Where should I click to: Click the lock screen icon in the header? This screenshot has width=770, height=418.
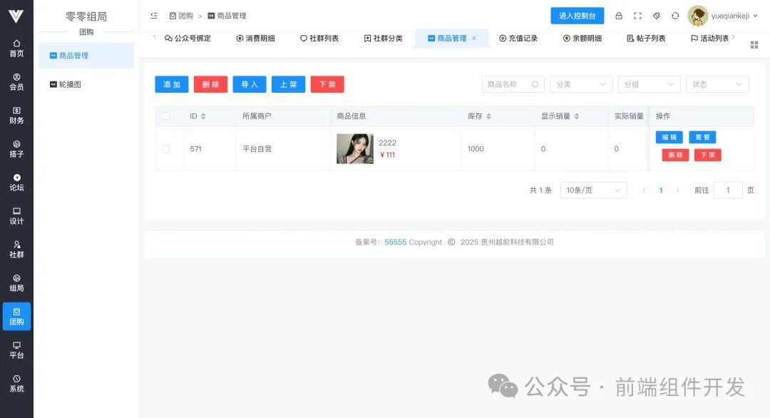coord(620,15)
